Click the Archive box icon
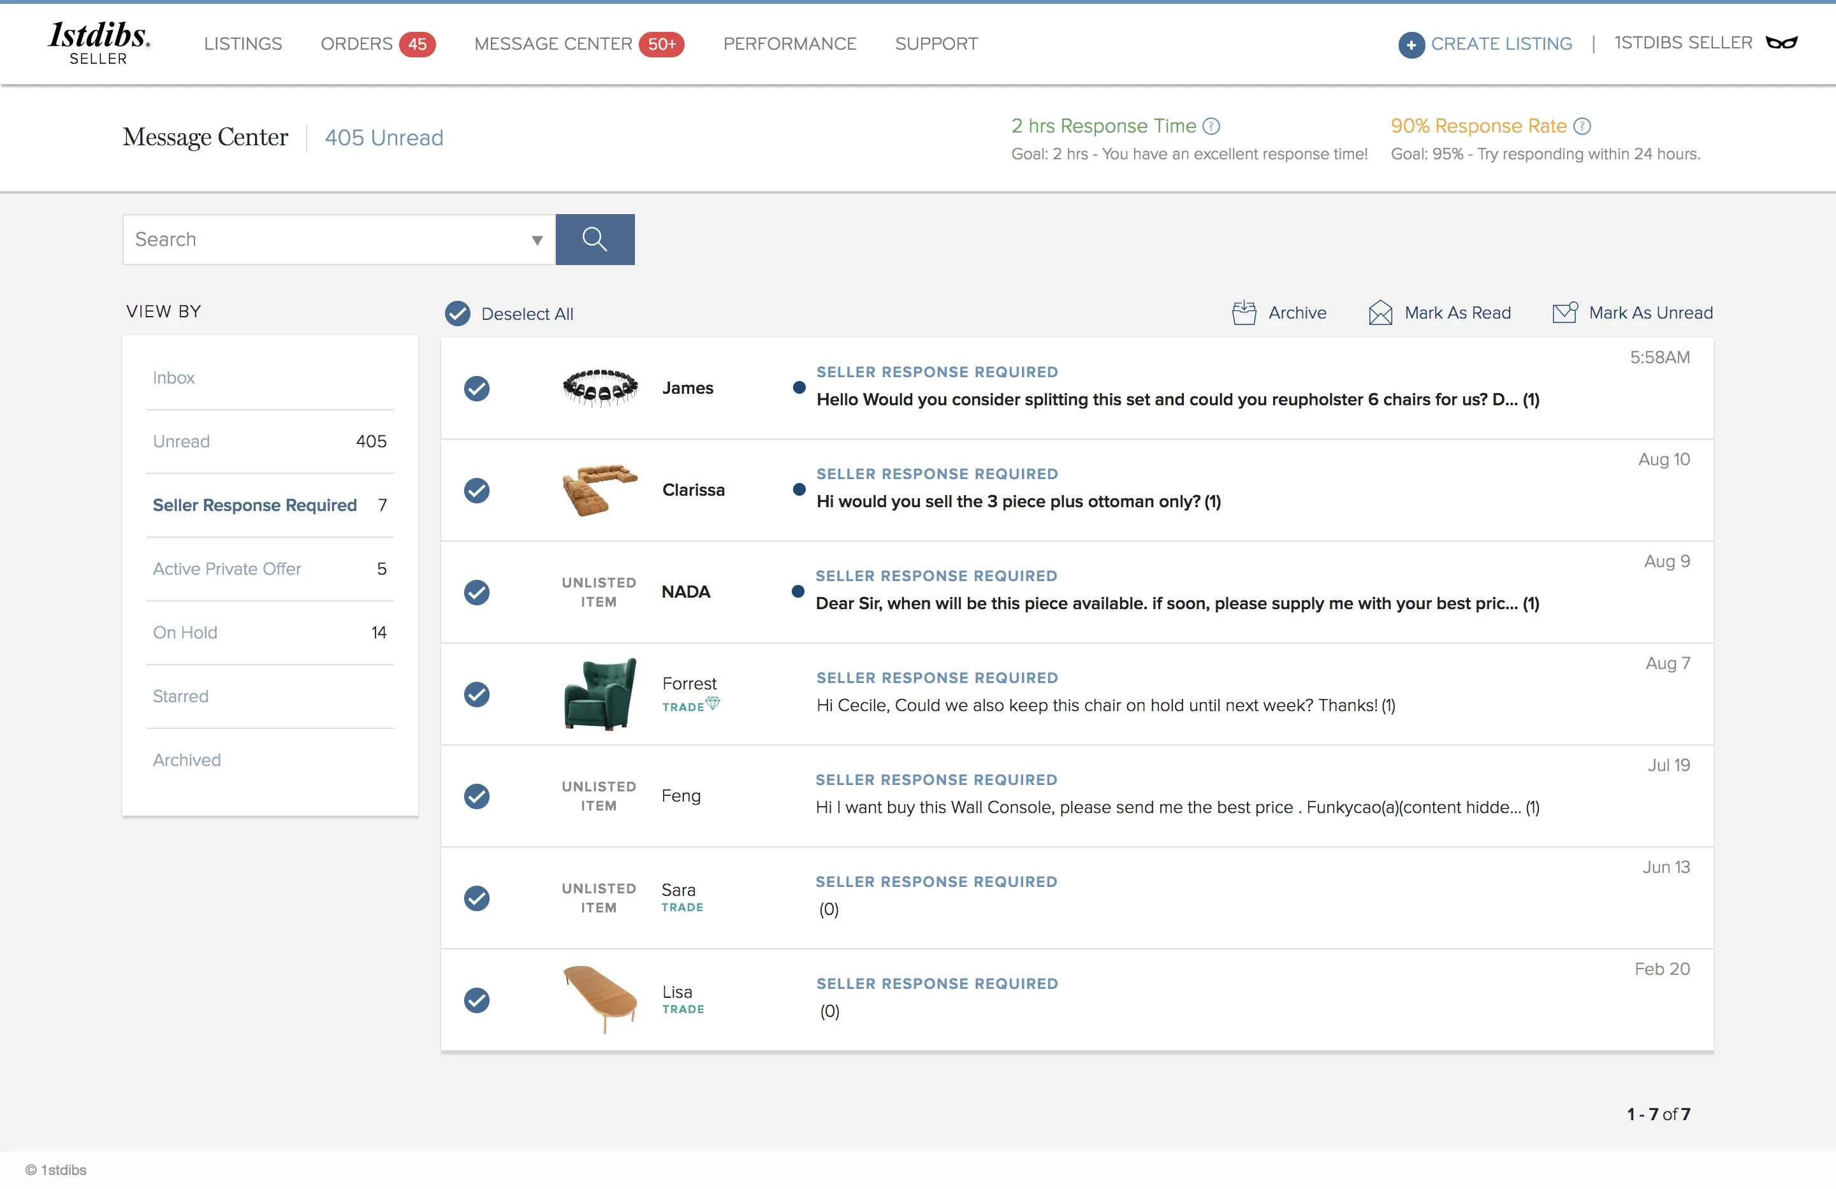This screenshot has width=1836, height=1189. click(x=1244, y=313)
